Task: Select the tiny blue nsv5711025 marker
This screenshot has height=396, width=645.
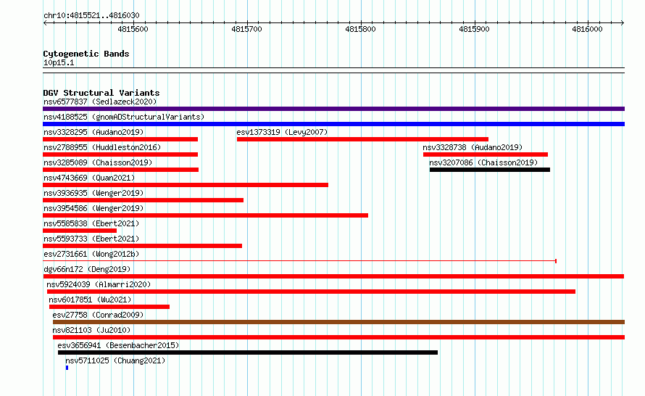Action: pos(67,368)
